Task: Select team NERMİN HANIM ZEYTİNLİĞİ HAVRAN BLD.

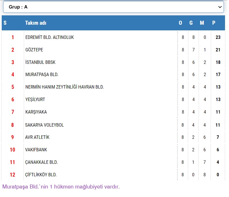Action: point(64,87)
